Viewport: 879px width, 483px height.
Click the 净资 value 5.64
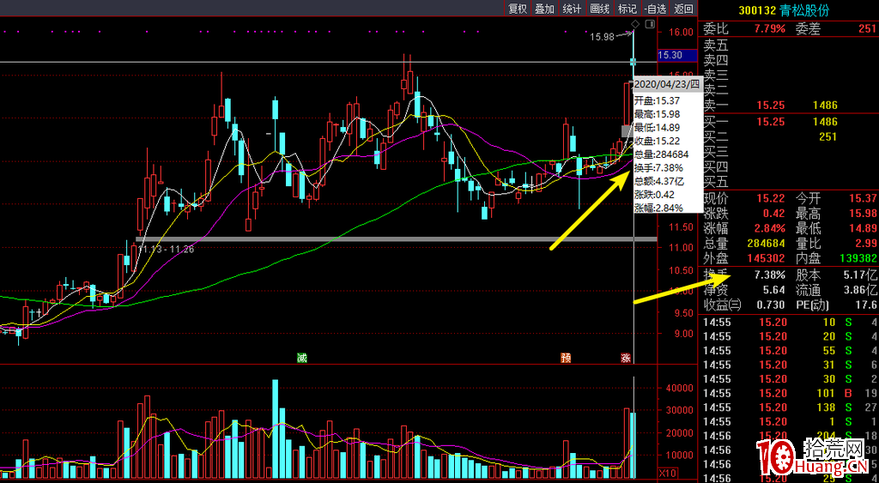(773, 290)
